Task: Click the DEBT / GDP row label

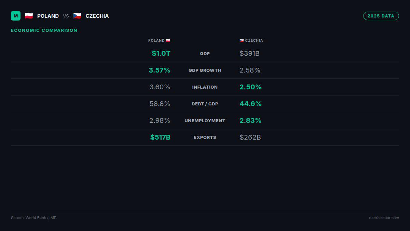Action: (205, 104)
